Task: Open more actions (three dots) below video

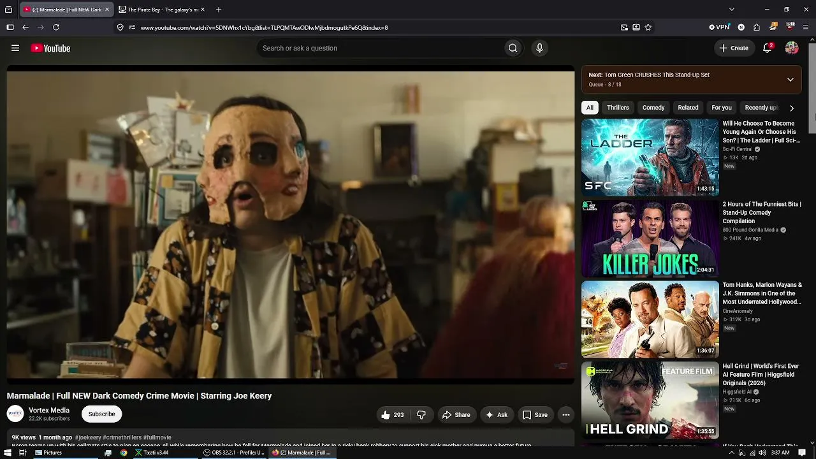Action: pyautogui.click(x=565, y=415)
